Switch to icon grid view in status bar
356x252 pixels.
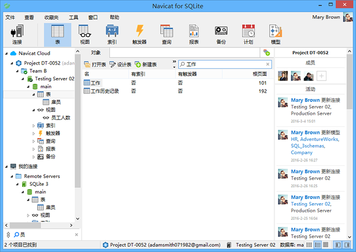(x=325, y=245)
